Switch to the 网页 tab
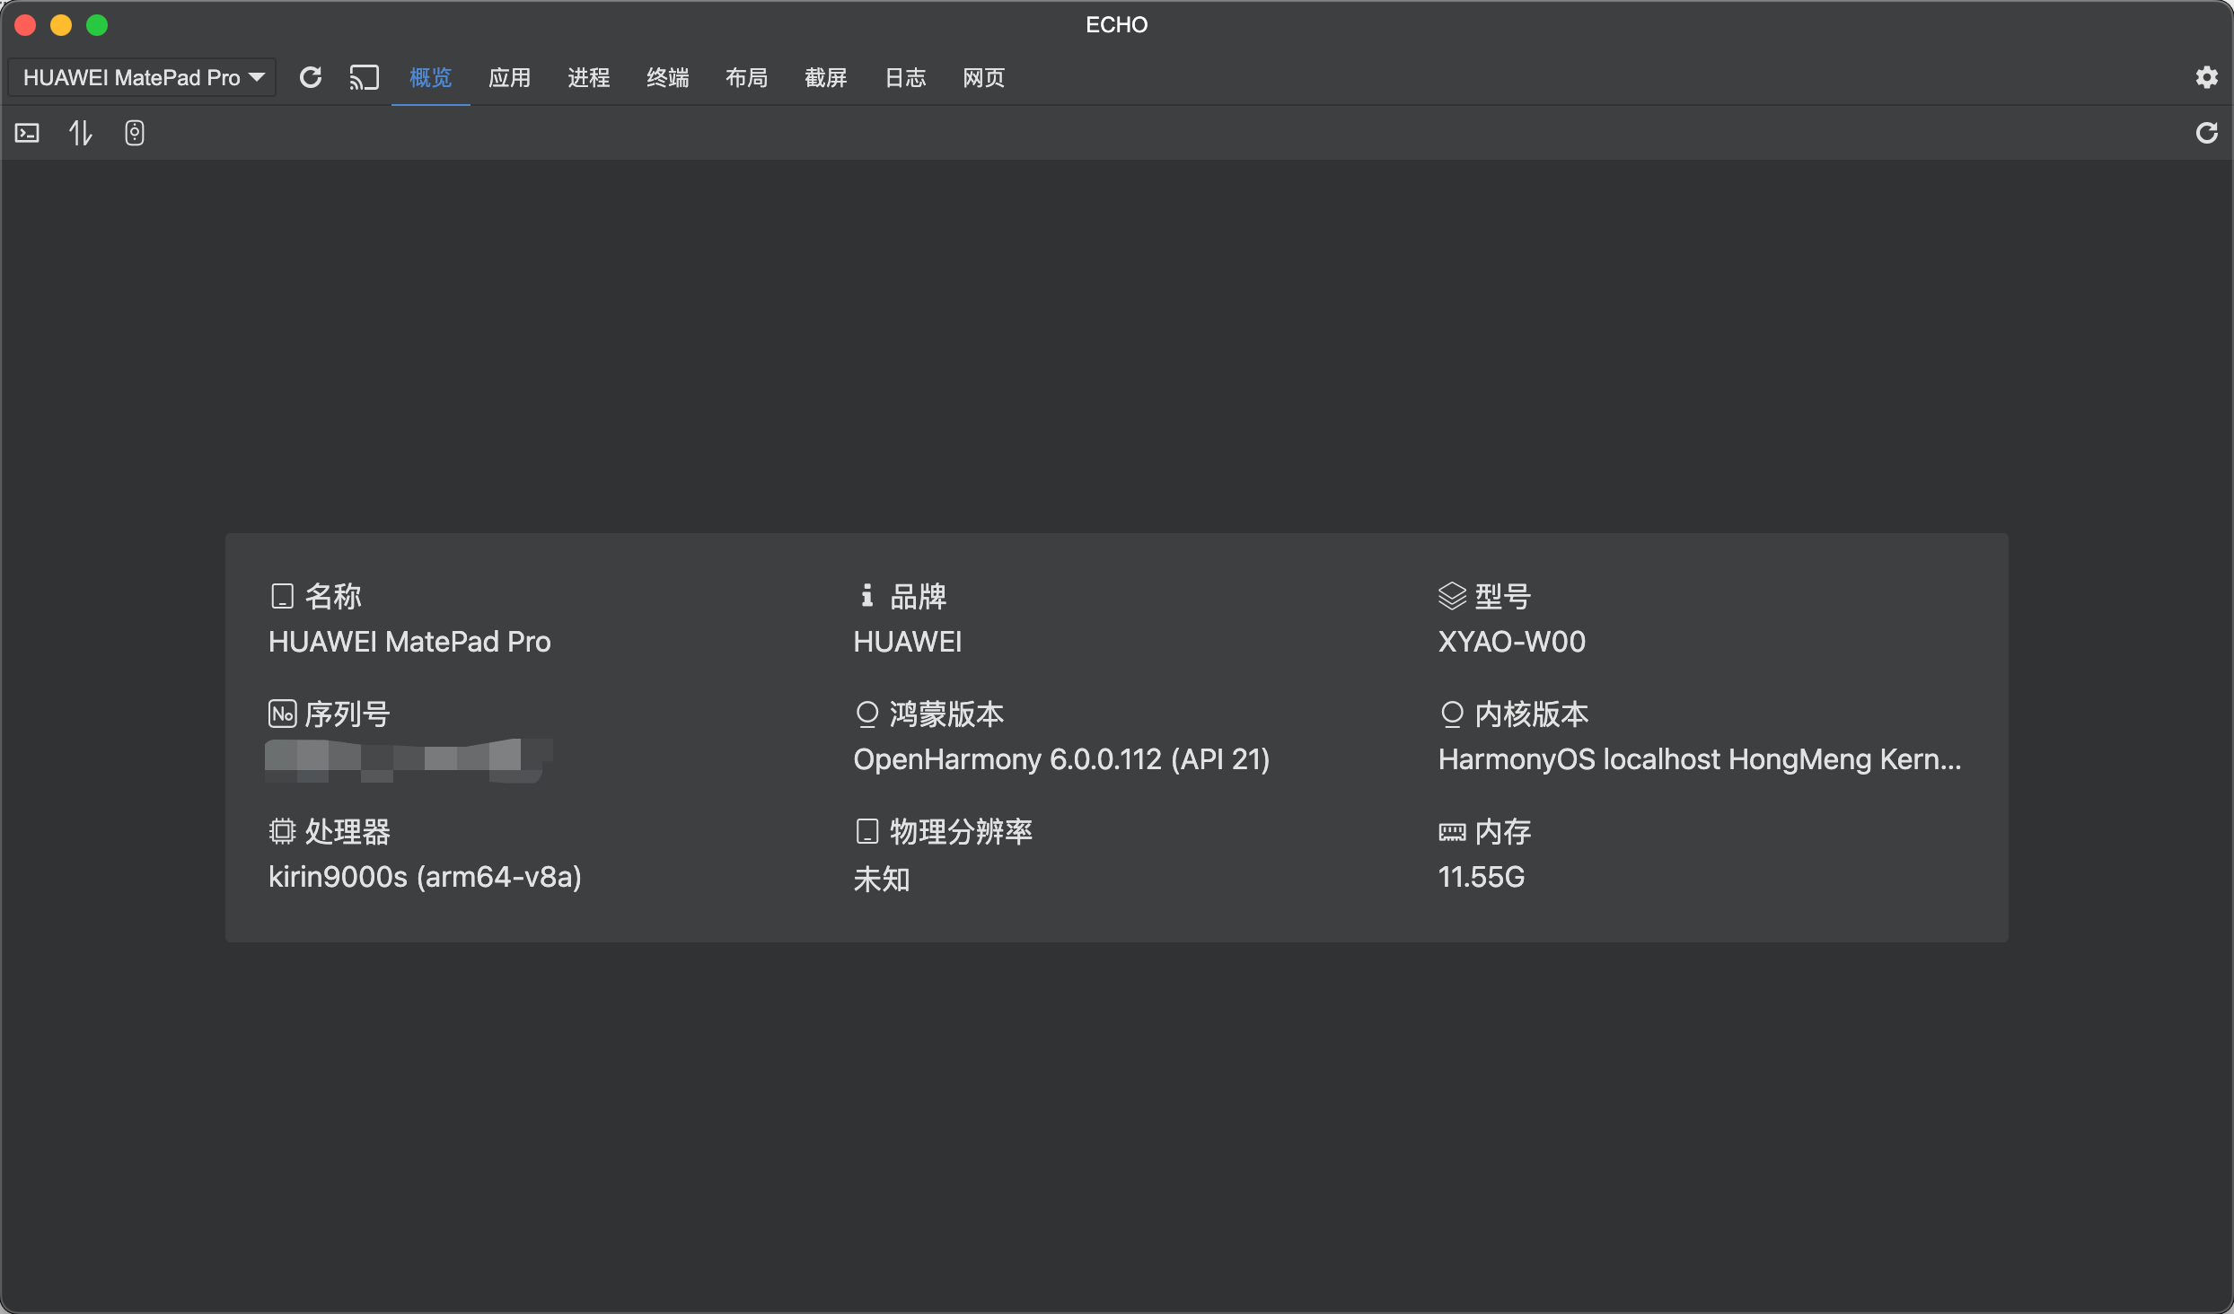This screenshot has height=1314, width=2234. click(x=983, y=78)
